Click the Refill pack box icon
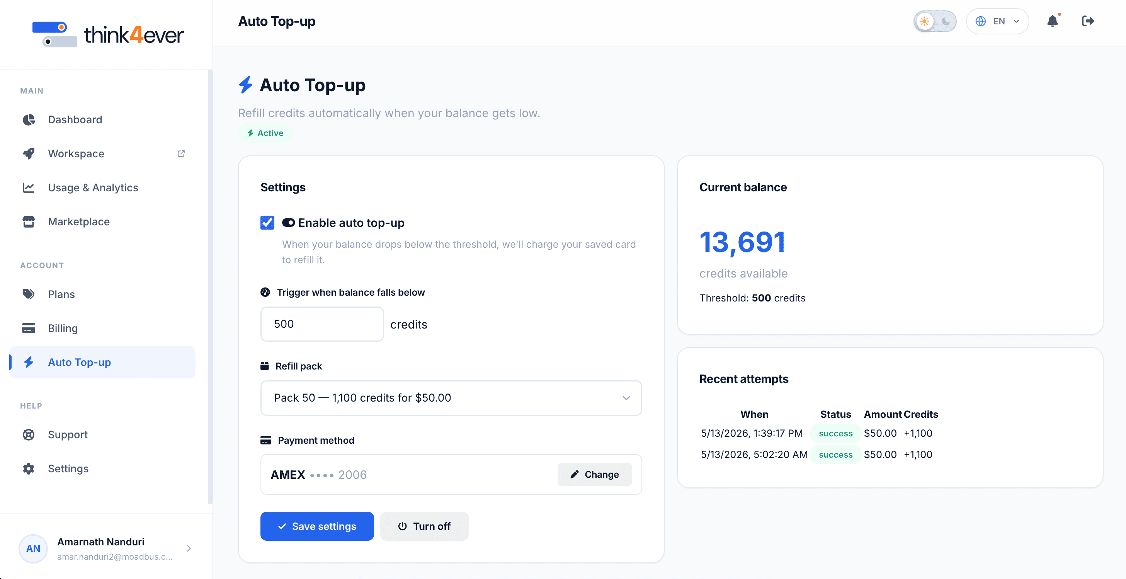 tap(264, 366)
